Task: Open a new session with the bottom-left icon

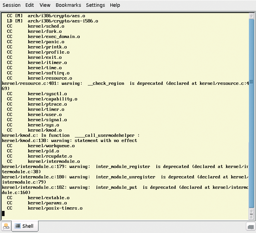Action: [6, 226]
